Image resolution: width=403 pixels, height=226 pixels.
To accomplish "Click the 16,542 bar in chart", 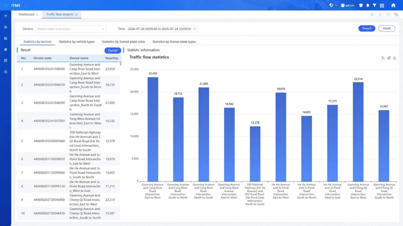I will point(229,144).
